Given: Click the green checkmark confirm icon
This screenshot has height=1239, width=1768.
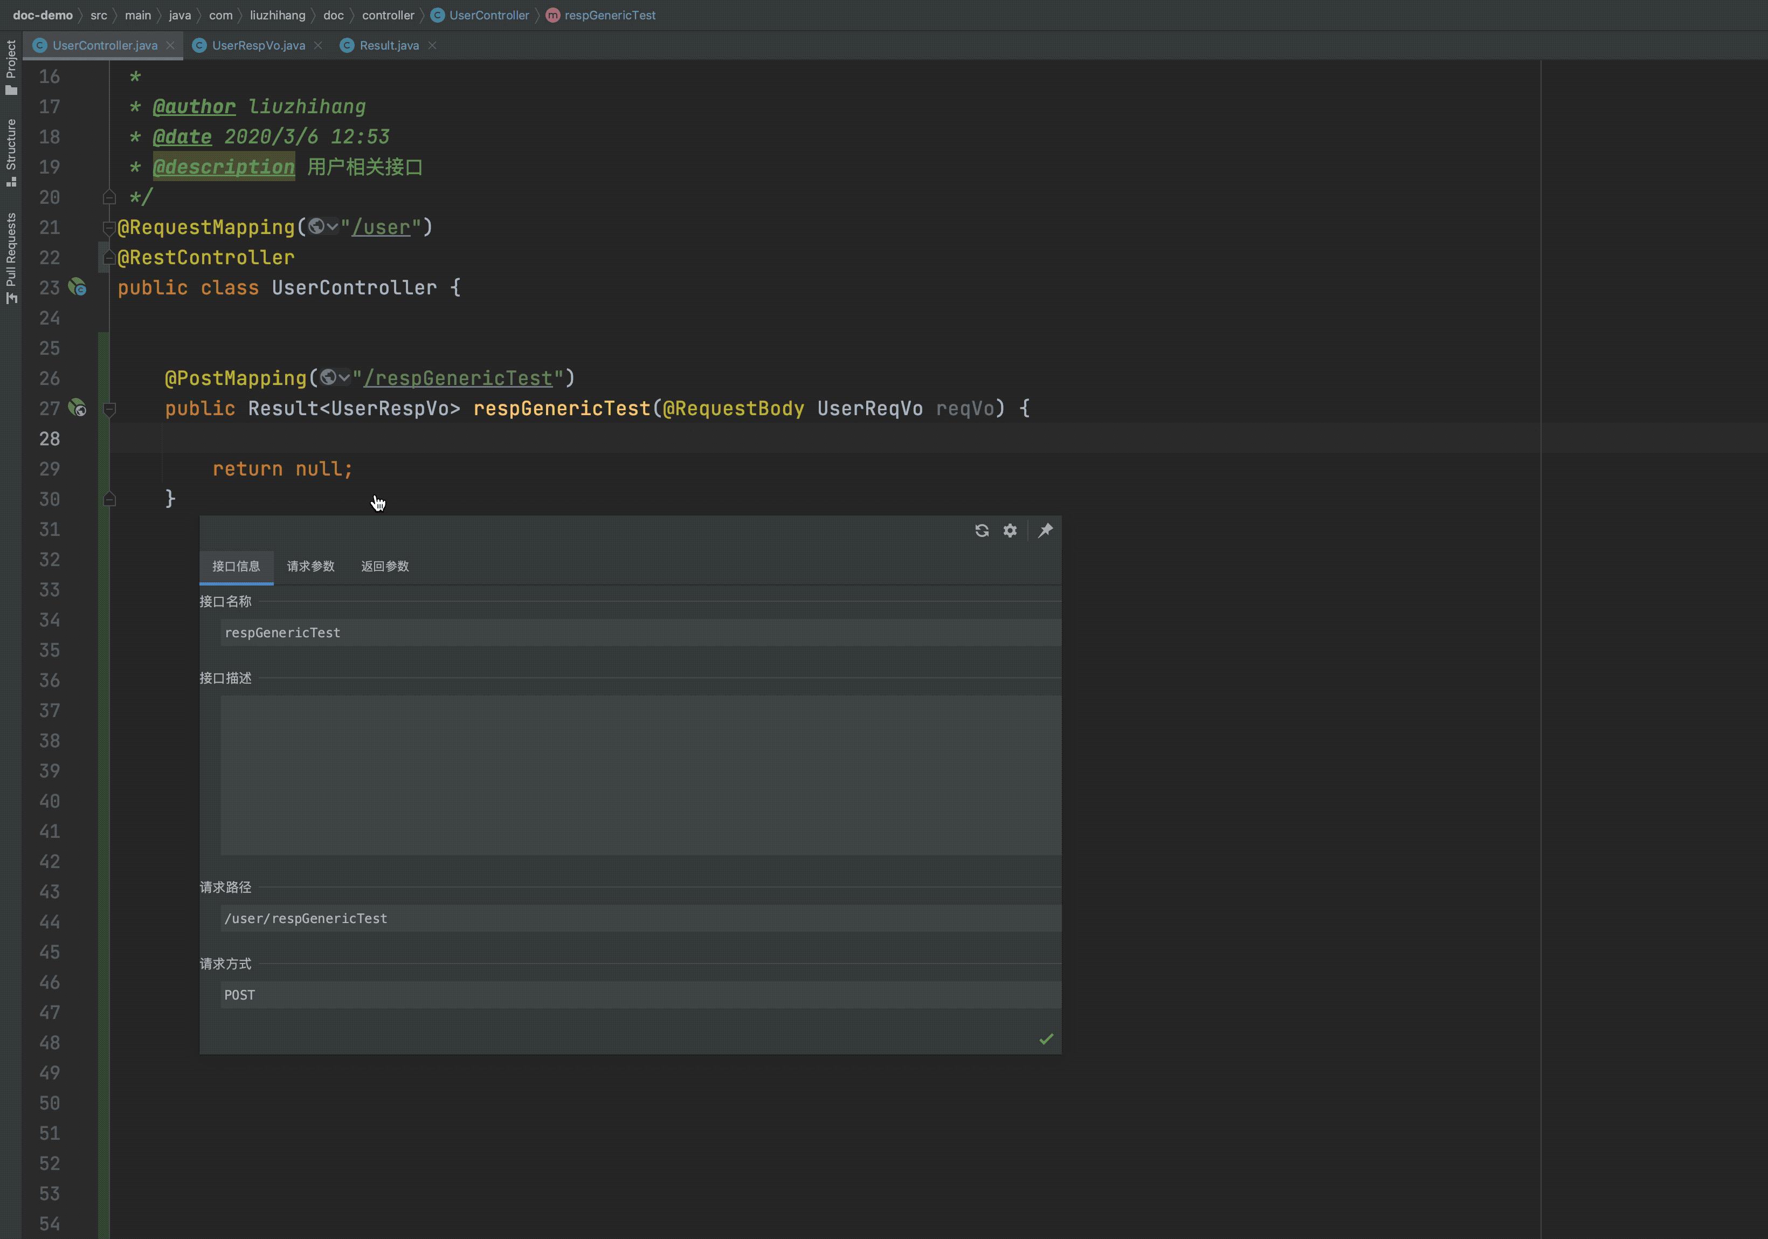Looking at the screenshot, I should (x=1046, y=1040).
